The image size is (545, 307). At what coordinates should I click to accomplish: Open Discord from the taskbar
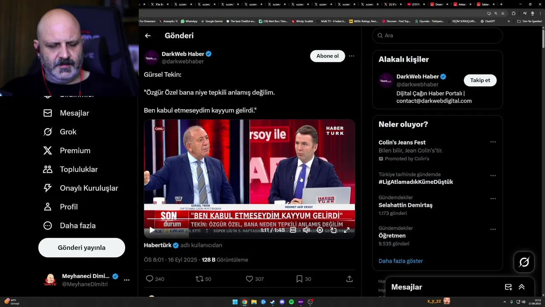(282, 302)
